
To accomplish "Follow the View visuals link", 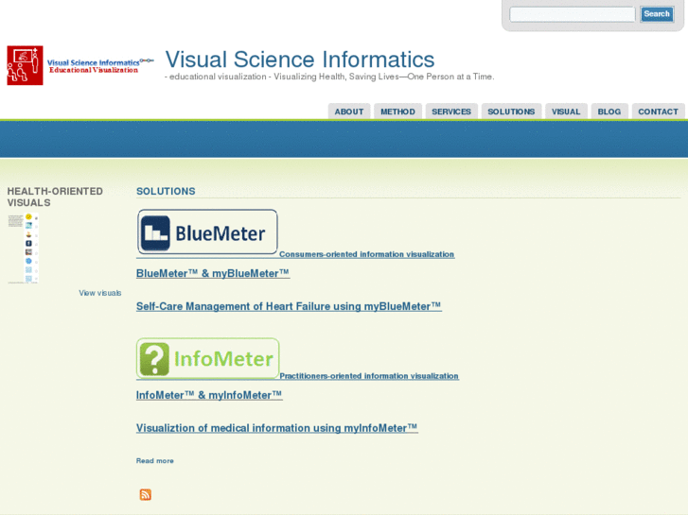I will 100,293.
